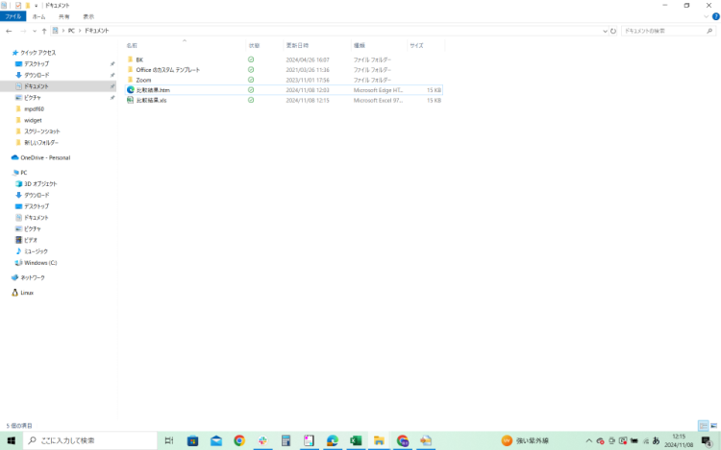Toggle details view button at bottom right
The image size is (721, 450).
[x=703, y=425]
